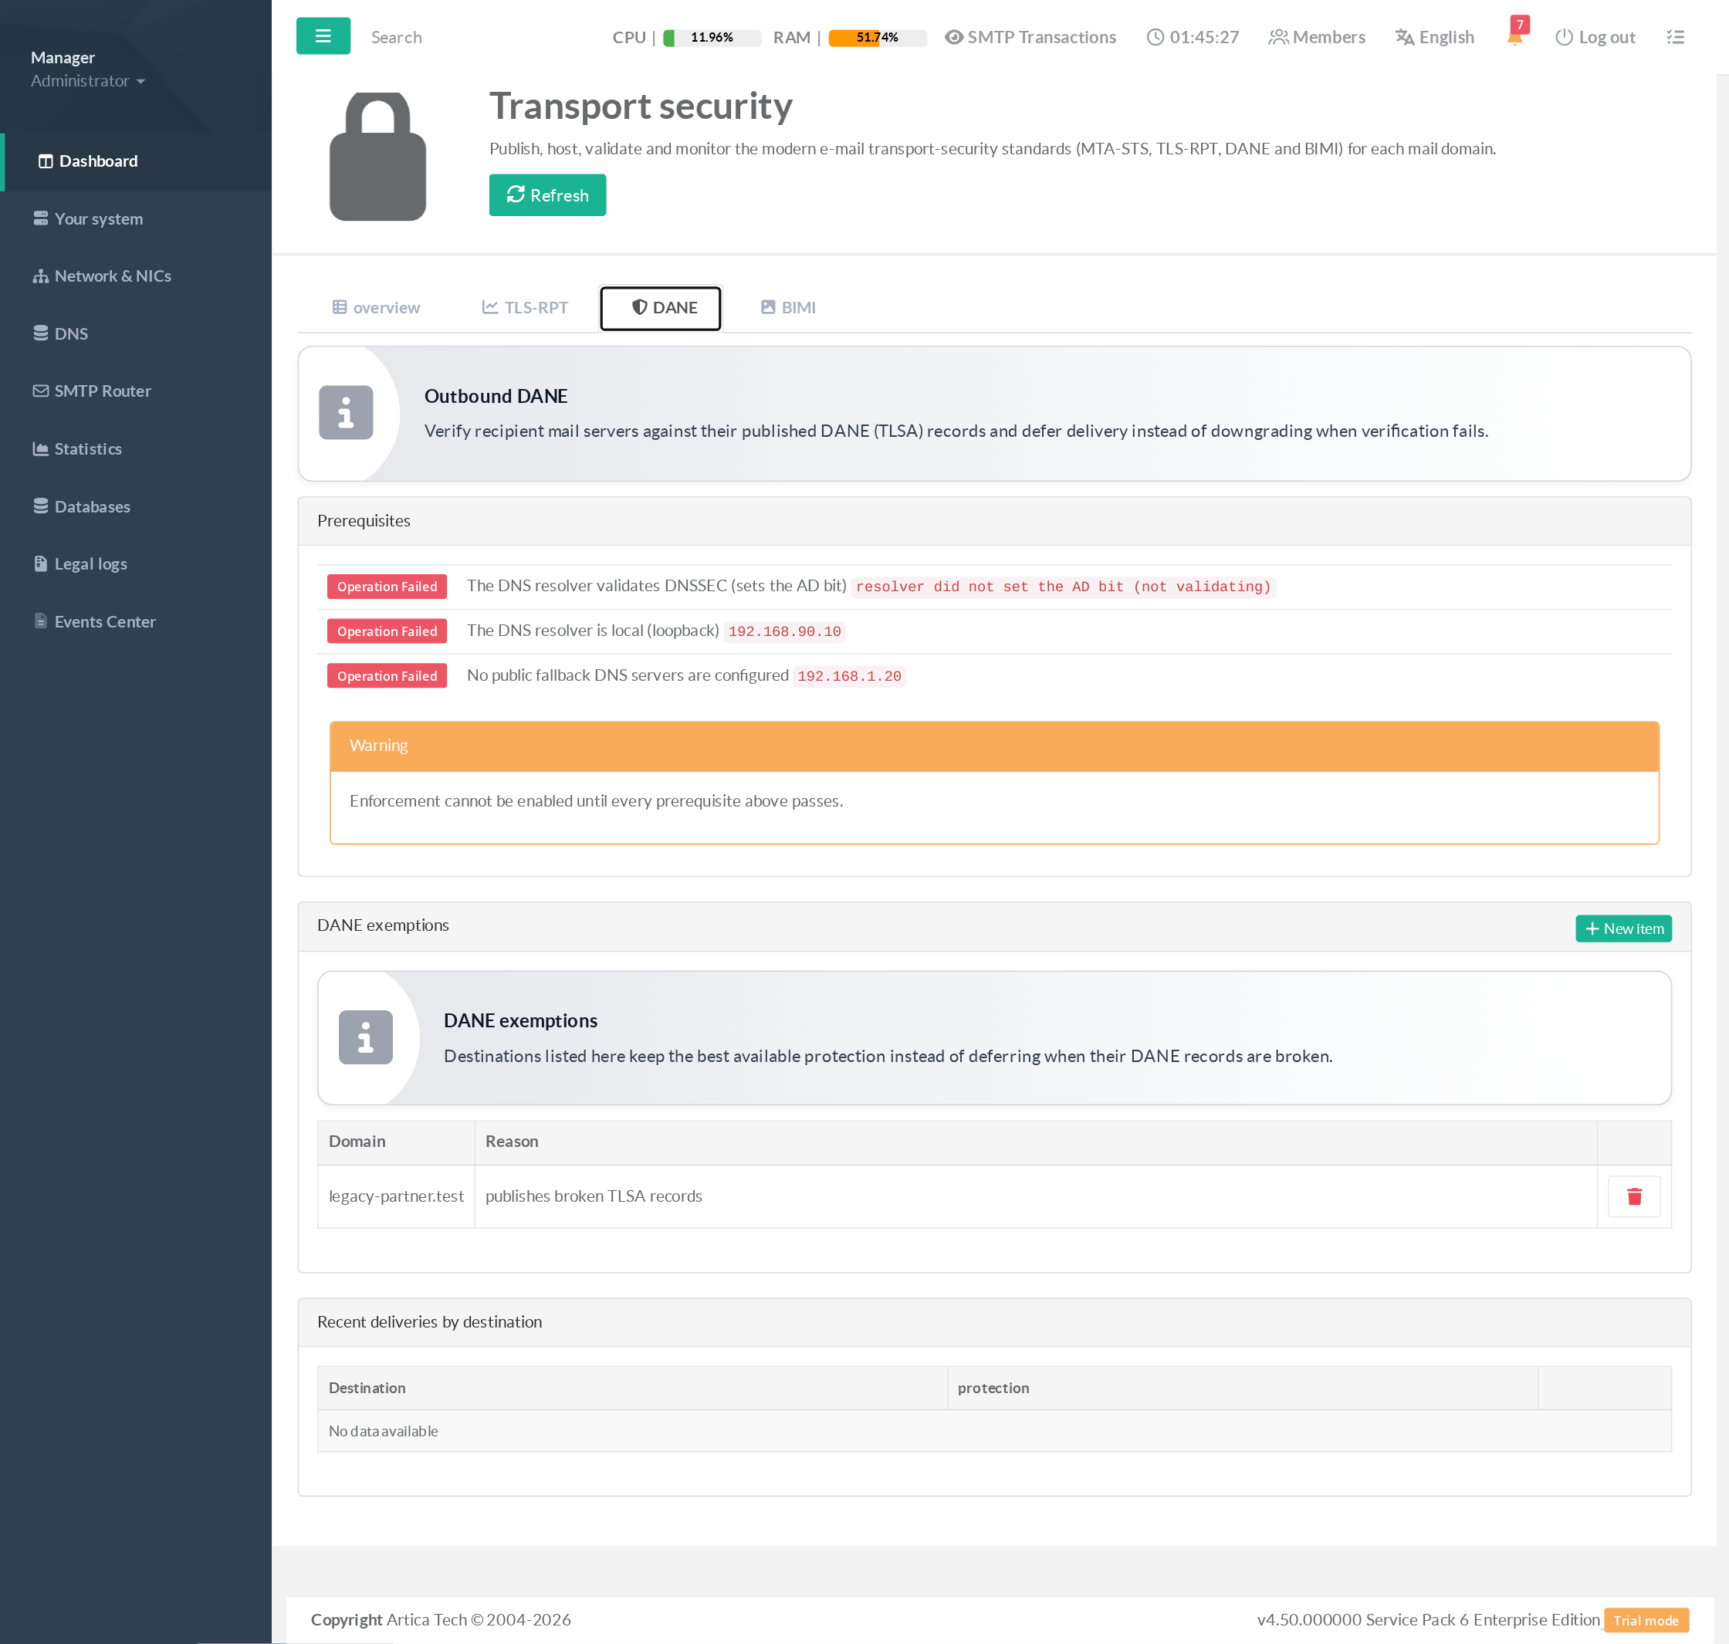Click the server clock 01:45:27
Image resolution: width=1729 pixels, height=1644 pixels.
coord(1193,37)
